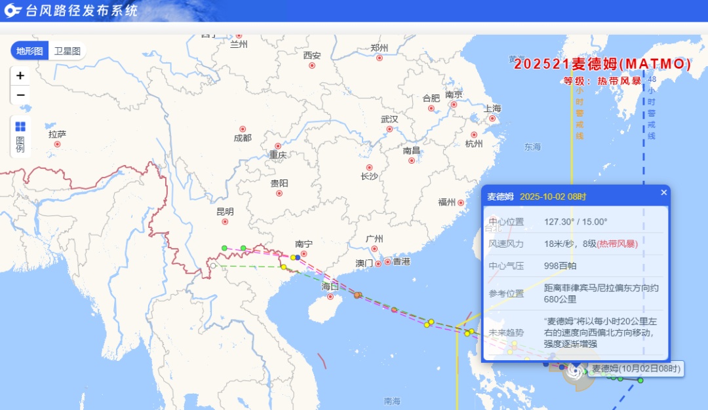Zoom in with the plus button
The width and height of the screenshot is (708, 410).
click(20, 75)
